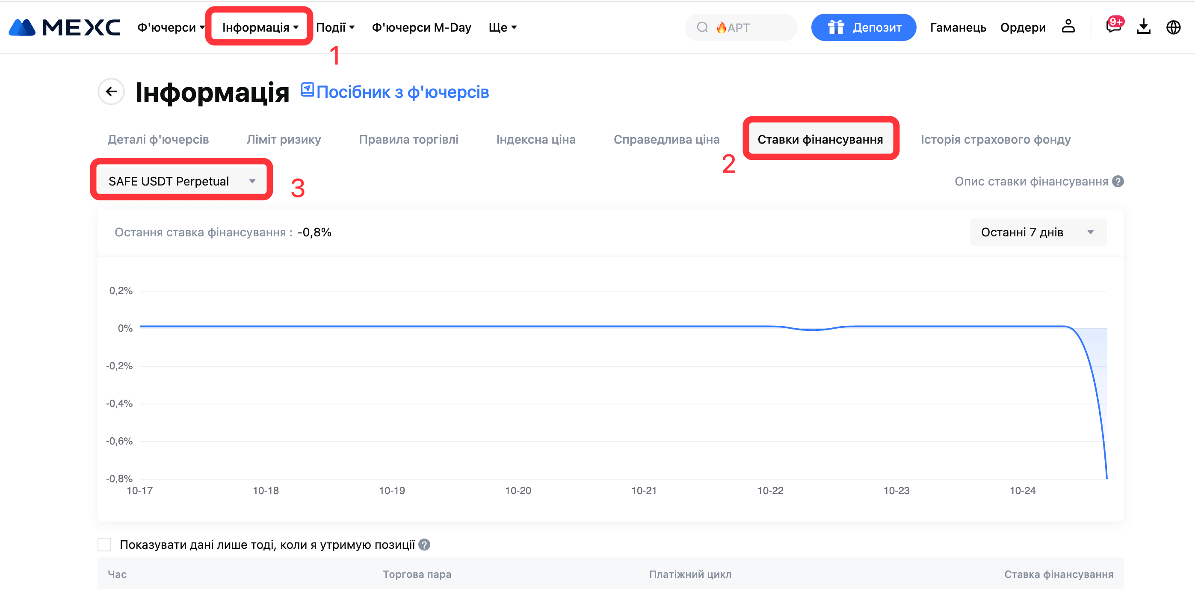1195x589 pixels.
Task: Click help icon next to position checkbox label
Action: coord(424,545)
